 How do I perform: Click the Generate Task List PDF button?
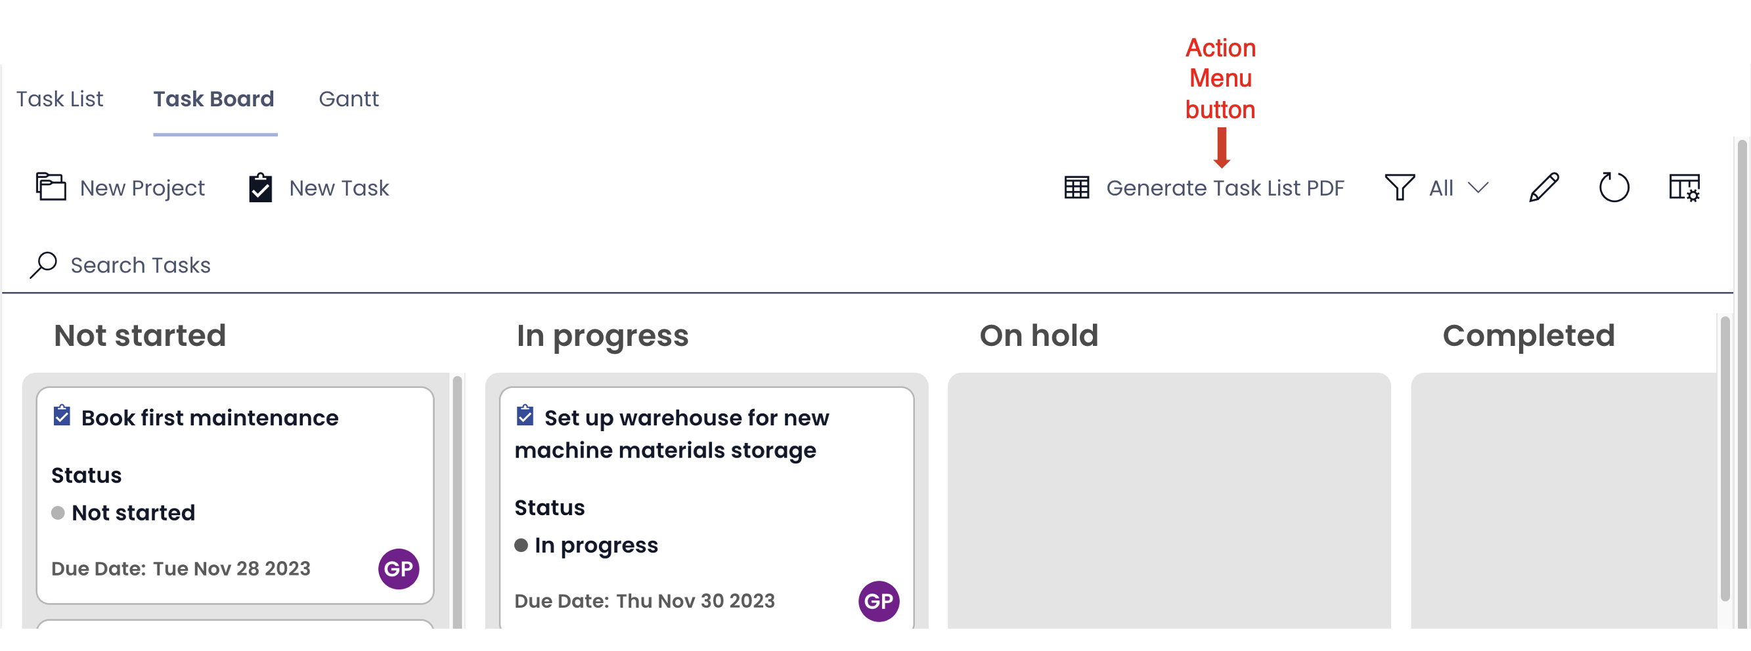point(1205,188)
